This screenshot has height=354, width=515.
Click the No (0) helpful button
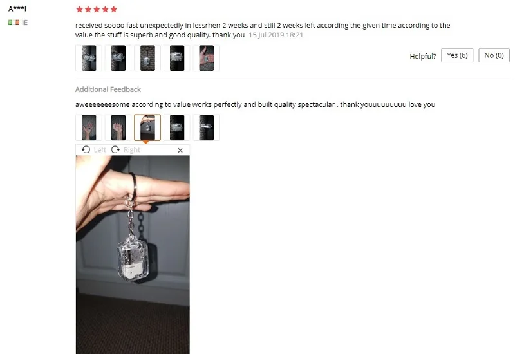pyautogui.click(x=494, y=55)
